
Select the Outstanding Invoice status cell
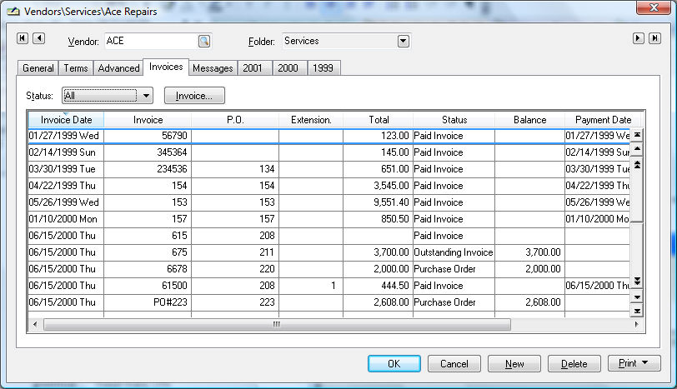tap(454, 252)
